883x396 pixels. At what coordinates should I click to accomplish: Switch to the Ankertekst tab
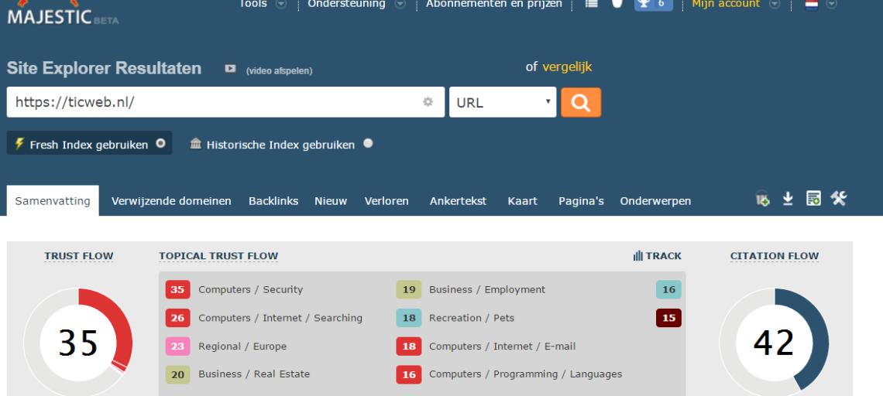[458, 201]
